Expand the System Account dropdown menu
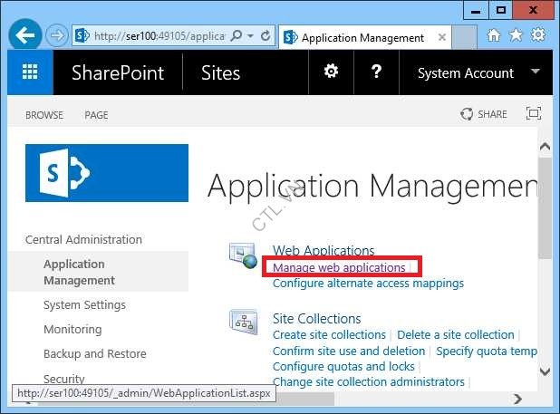Screen dimensions: 560x414 536,72
